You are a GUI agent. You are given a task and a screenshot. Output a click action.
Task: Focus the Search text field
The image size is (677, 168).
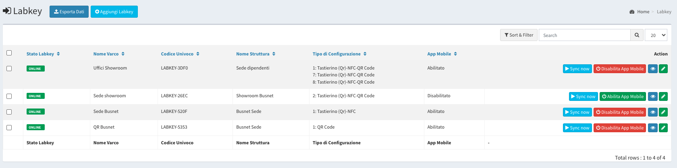[x=585, y=35]
